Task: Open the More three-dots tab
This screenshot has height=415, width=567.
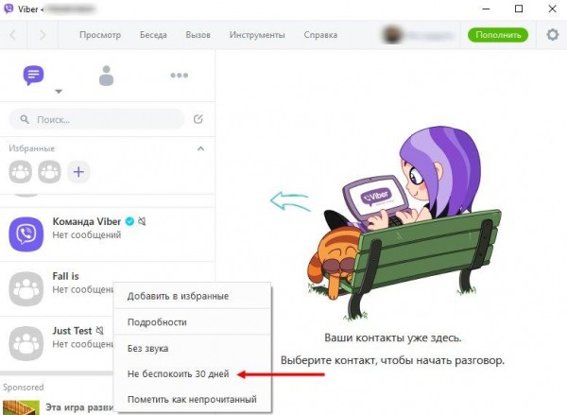Action: [x=180, y=76]
